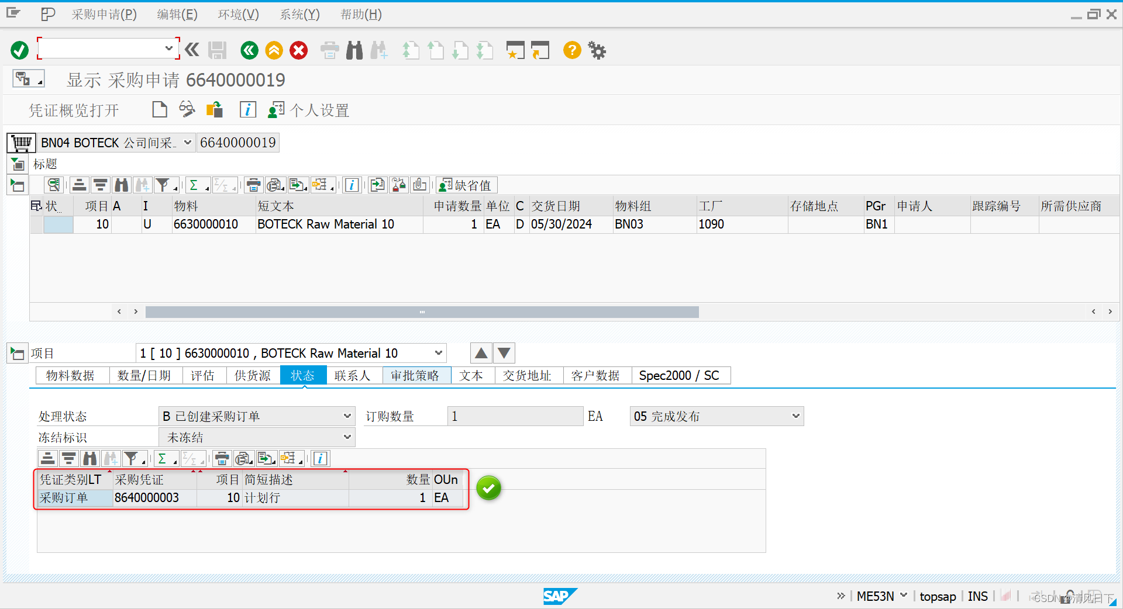Open new GUI window icon
This screenshot has height=609, width=1123.
[x=515, y=50]
